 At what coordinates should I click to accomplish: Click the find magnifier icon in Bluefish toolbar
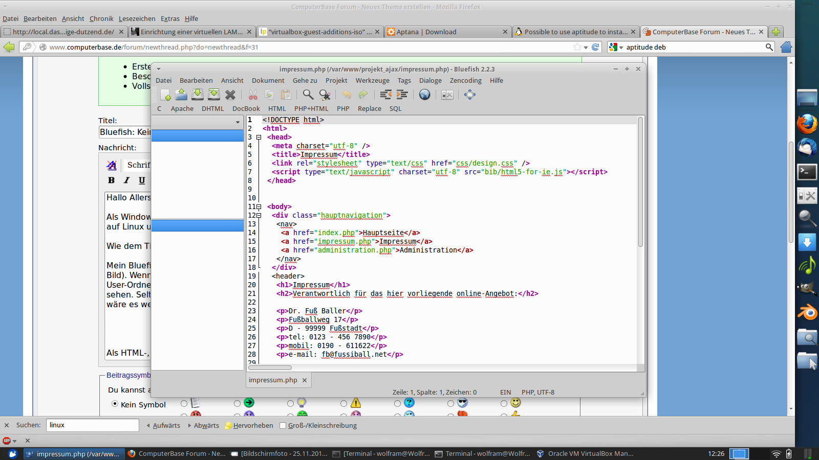[308, 95]
